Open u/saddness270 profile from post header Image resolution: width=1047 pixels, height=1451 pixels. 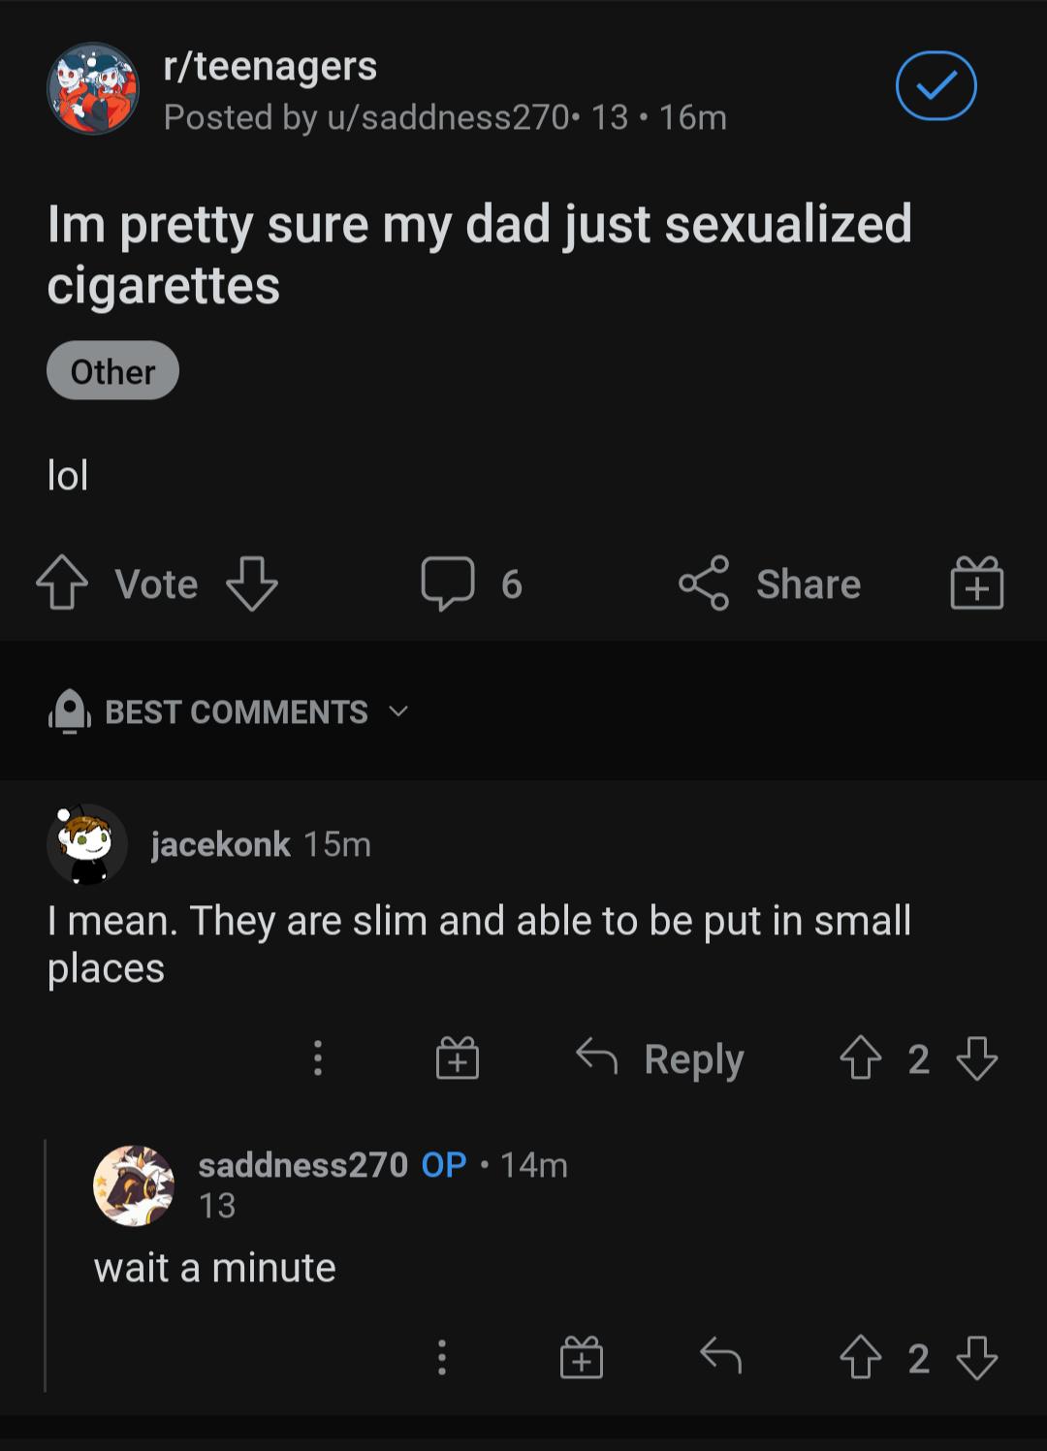point(447,117)
